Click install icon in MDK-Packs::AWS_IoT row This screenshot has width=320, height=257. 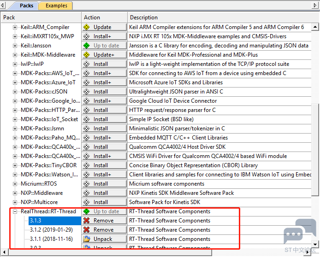pyautogui.click(x=87, y=73)
